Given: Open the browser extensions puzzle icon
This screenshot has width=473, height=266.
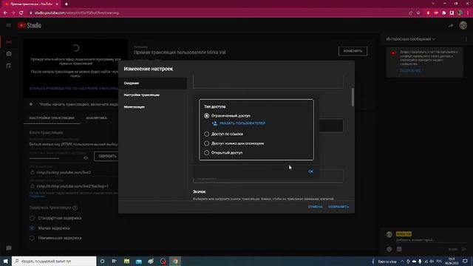Looking at the screenshot, I should 443,13.
